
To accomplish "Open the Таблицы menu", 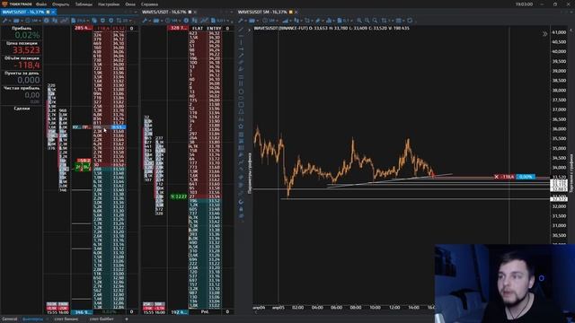I will coord(84,4).
